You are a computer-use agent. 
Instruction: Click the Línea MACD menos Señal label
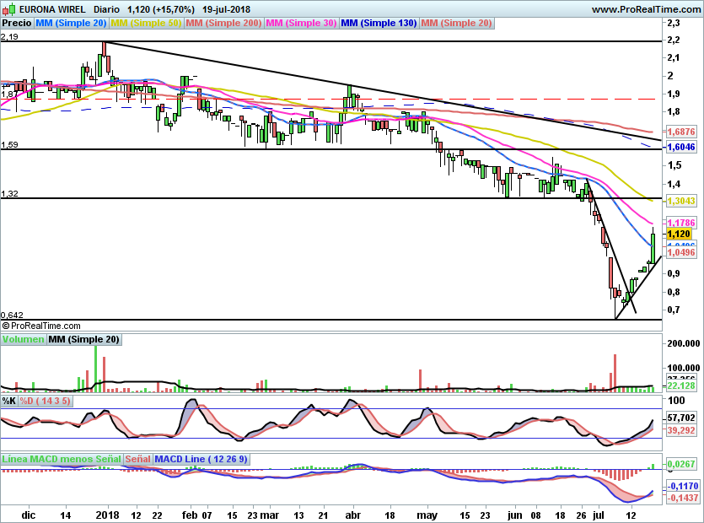(62, 459)
